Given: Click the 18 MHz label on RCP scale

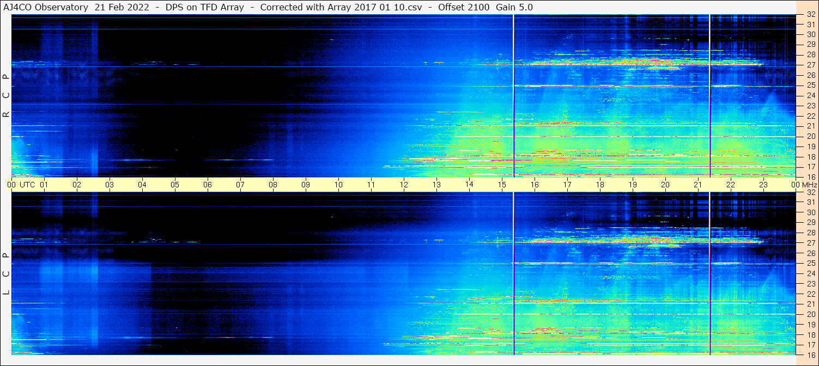Looking at the screenshot, I should (810, 157).
